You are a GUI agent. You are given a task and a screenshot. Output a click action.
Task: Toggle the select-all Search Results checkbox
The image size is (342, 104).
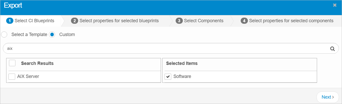tap(12, 63)
